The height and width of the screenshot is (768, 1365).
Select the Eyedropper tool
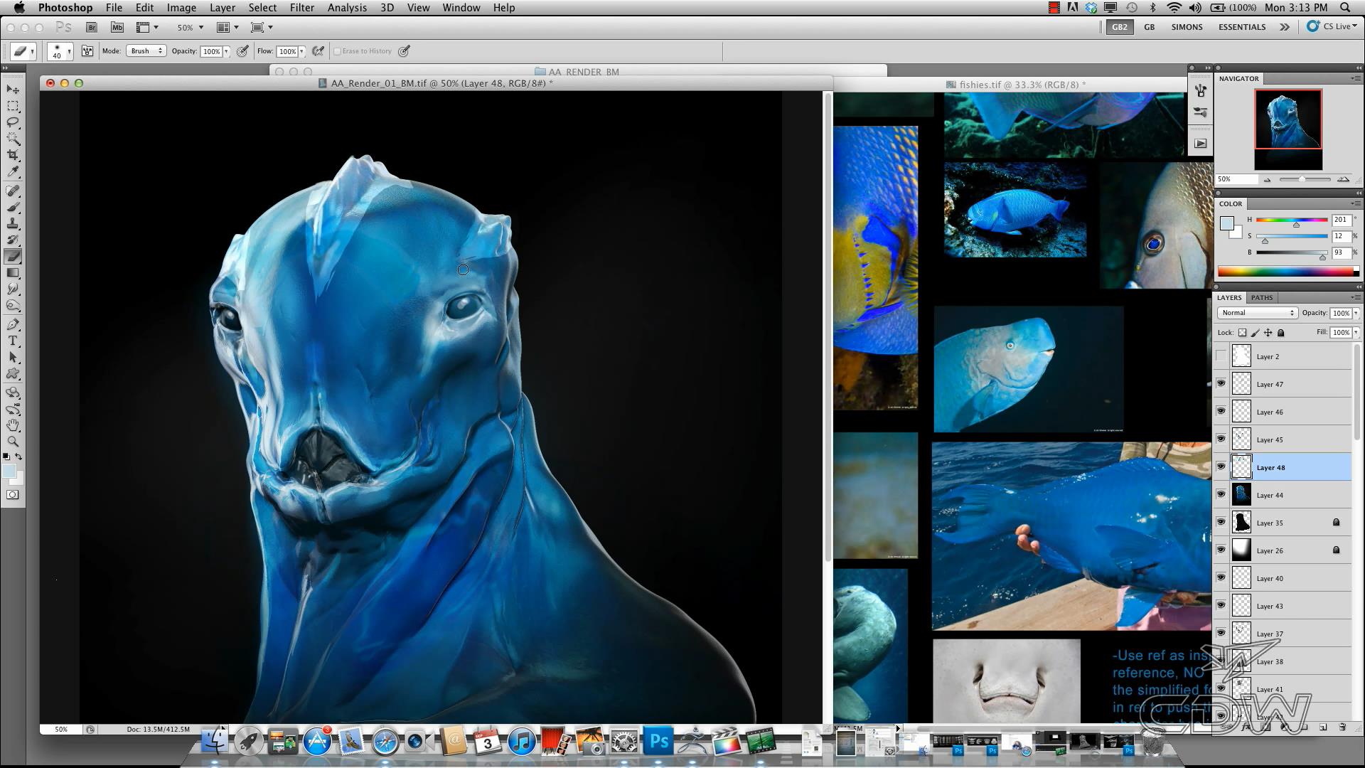pyautogui.click(x=13, y=171)
